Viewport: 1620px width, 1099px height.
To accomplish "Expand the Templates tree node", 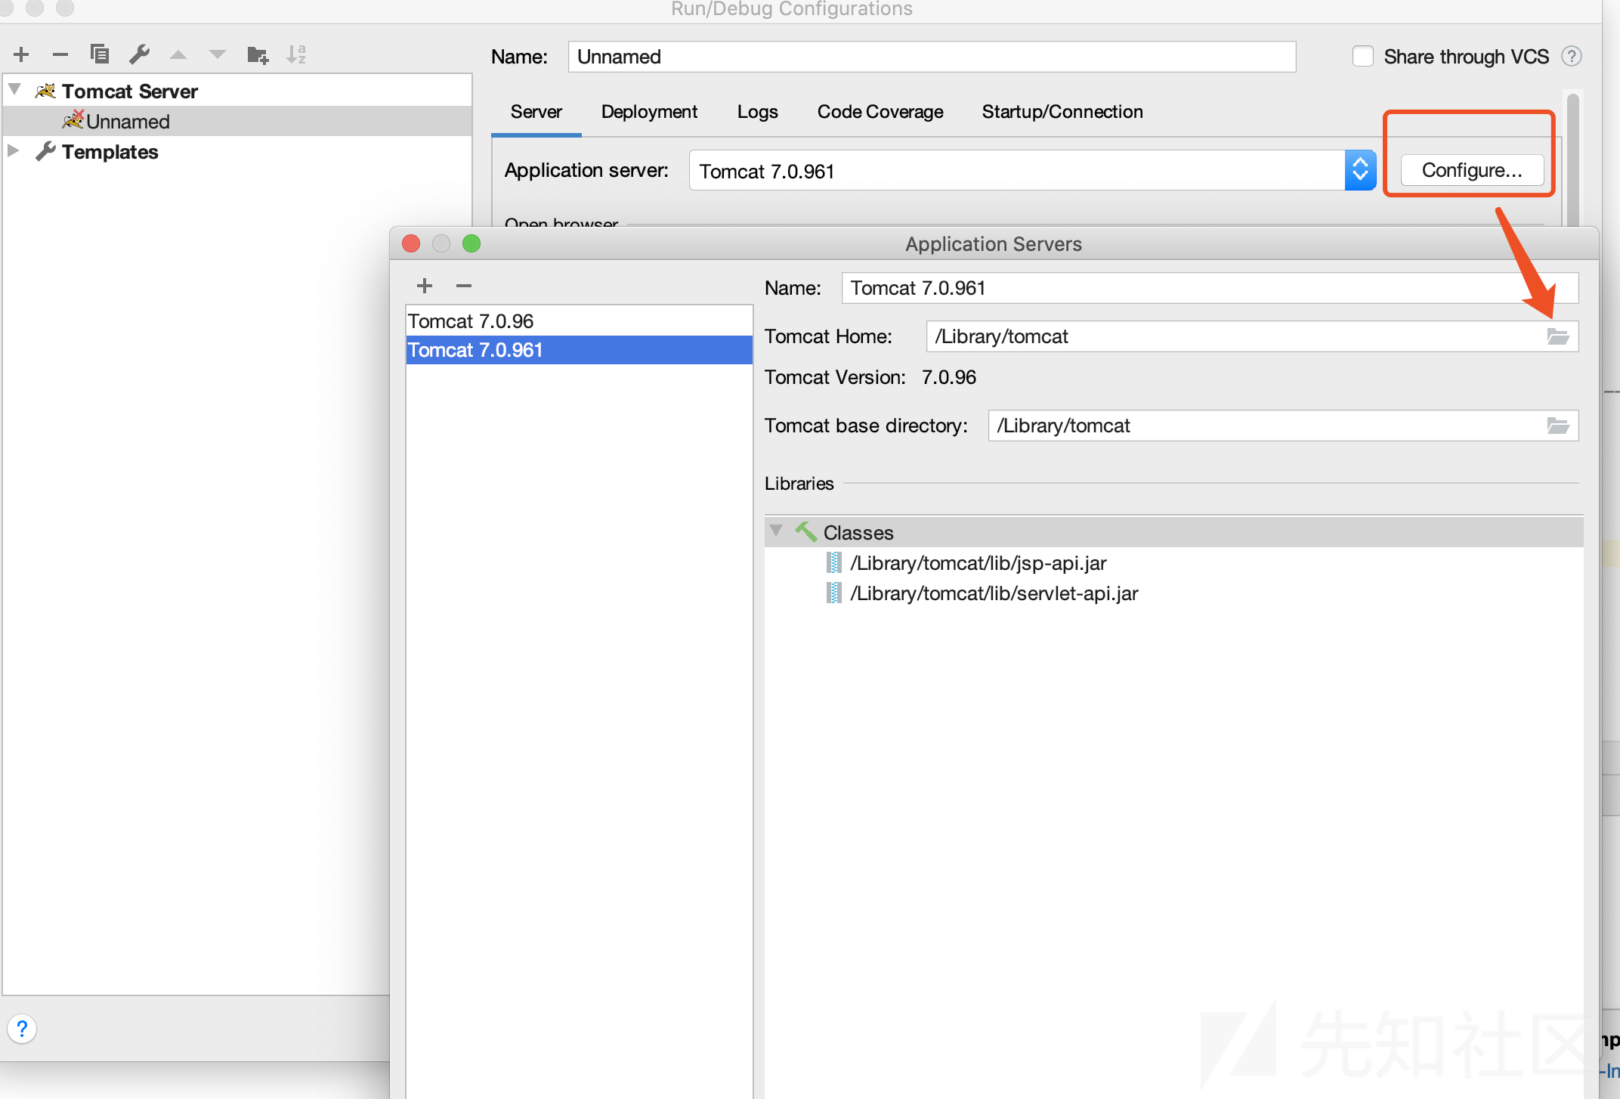I will click(x=14, y=150).
